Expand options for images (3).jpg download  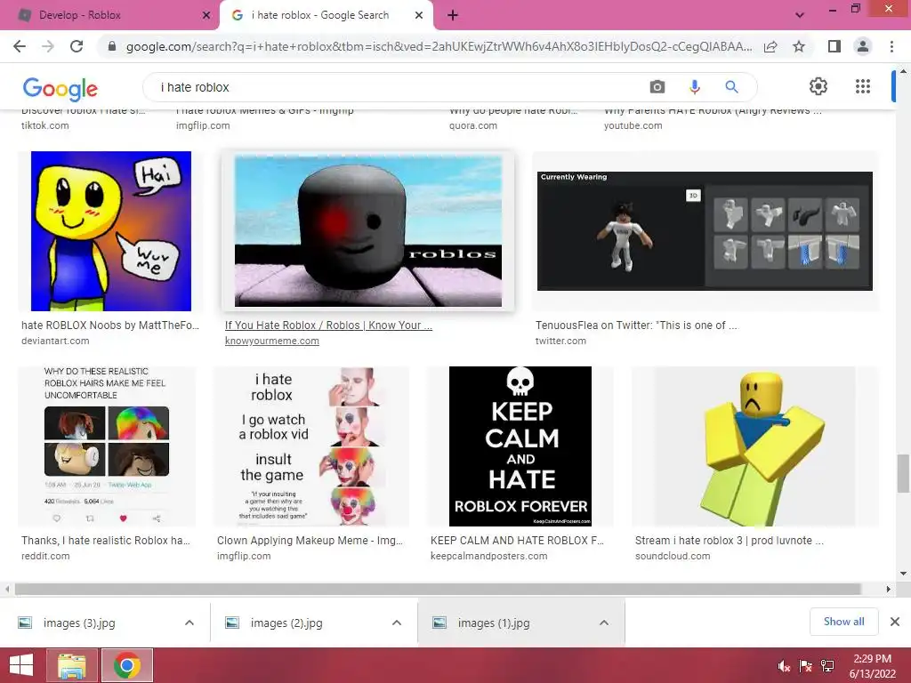pyautogui.click(x=189, y=623)
